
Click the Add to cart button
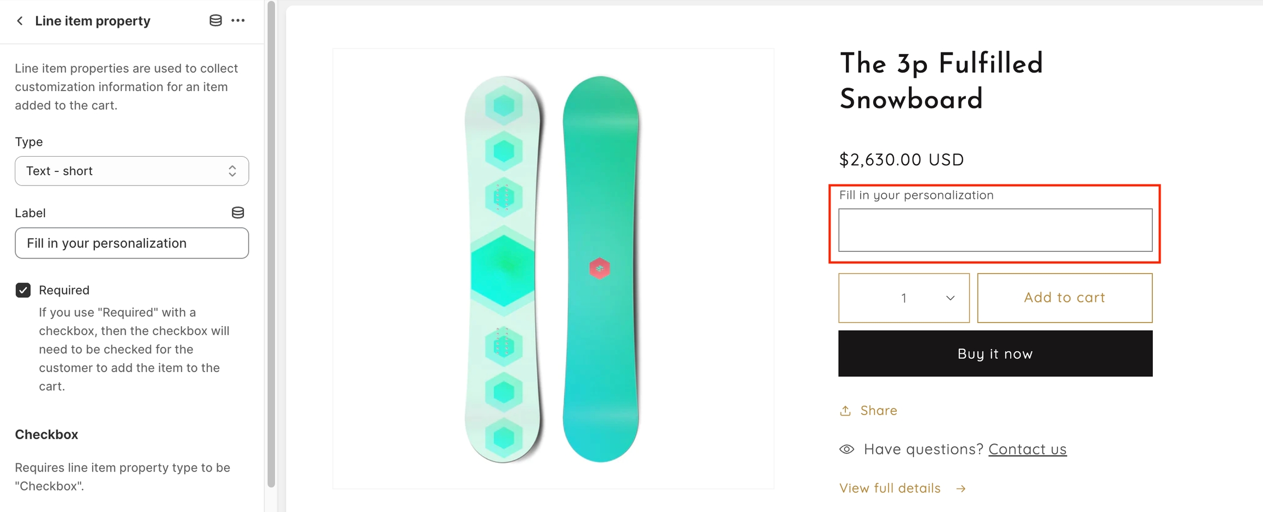1065,298
